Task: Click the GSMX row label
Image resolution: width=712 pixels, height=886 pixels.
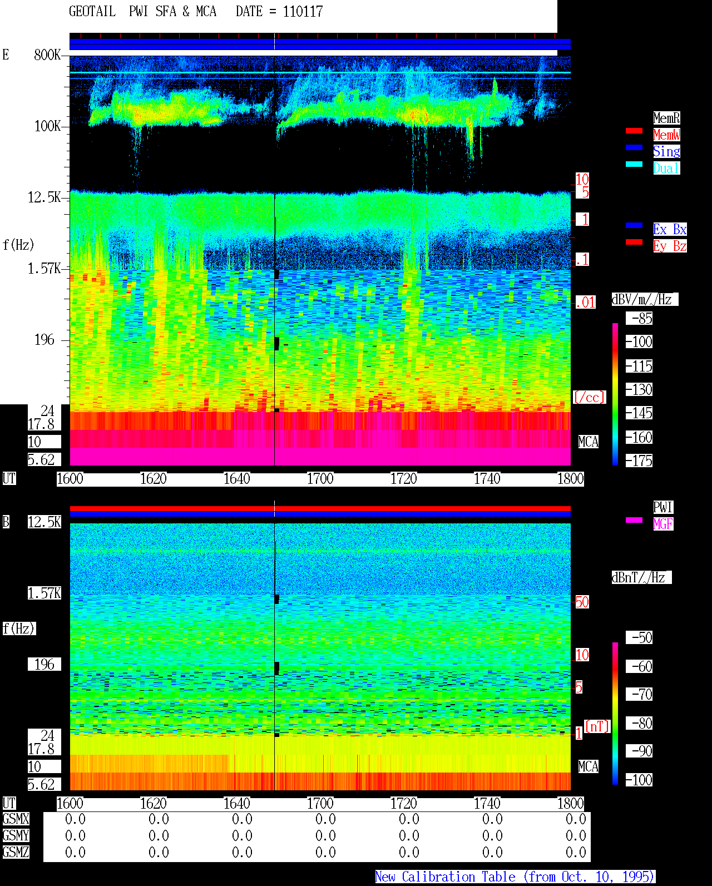Action: [16, 819]
